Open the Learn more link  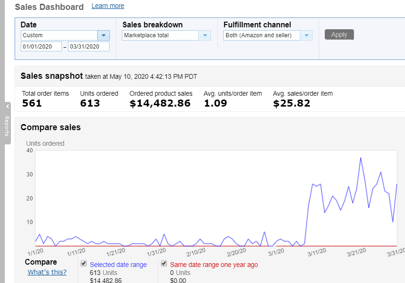(x=108, y=6)
